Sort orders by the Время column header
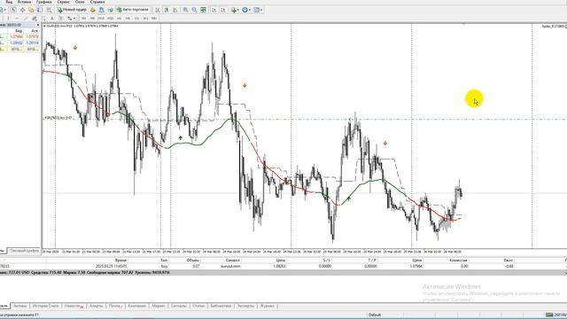 click(120, 260)
